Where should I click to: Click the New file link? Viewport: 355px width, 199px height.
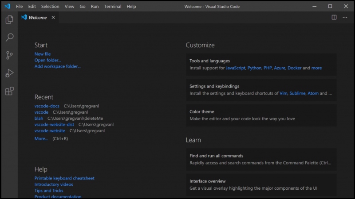[x=43, y=54]
